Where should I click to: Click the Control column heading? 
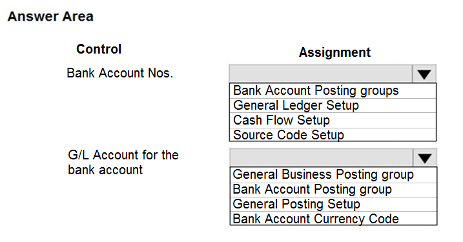pyautogui.click(x=99, y=49)
